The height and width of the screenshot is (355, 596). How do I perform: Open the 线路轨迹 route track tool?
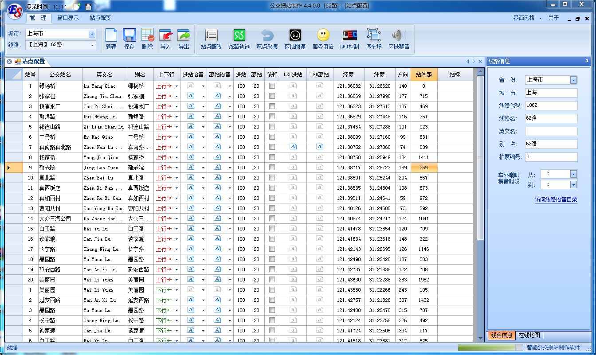point(239,39)
